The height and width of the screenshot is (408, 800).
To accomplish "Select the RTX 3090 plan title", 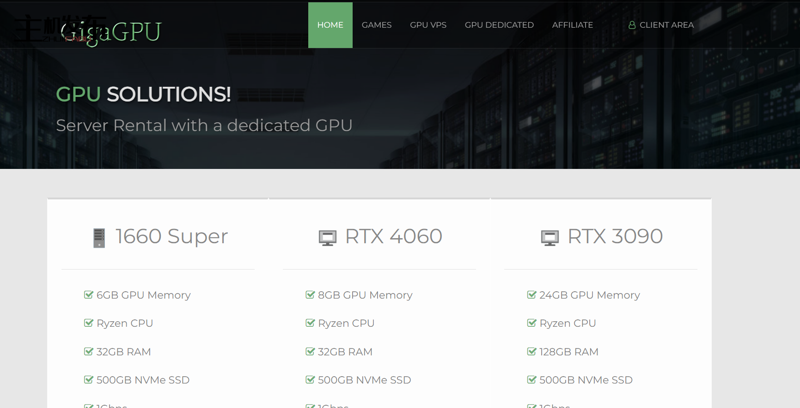I will point(615,236).
